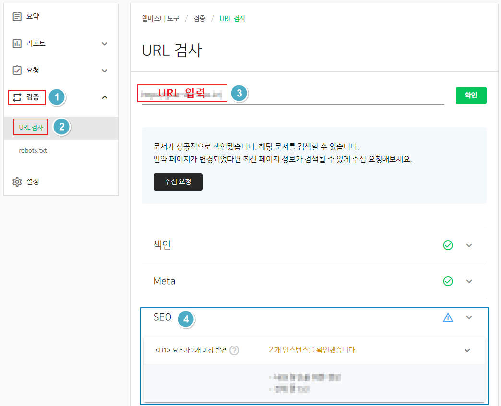Switch to the URL 검사 menu item
The width and height of the screenshot is (501, 406).
tap(30, 128)
